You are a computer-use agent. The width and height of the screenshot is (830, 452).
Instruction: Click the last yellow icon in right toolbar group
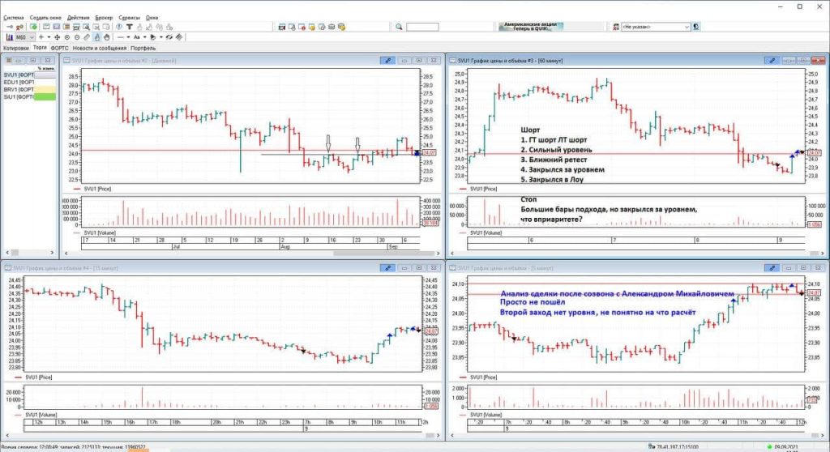341,27
